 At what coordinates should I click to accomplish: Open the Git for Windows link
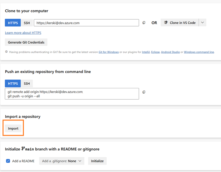109,52
